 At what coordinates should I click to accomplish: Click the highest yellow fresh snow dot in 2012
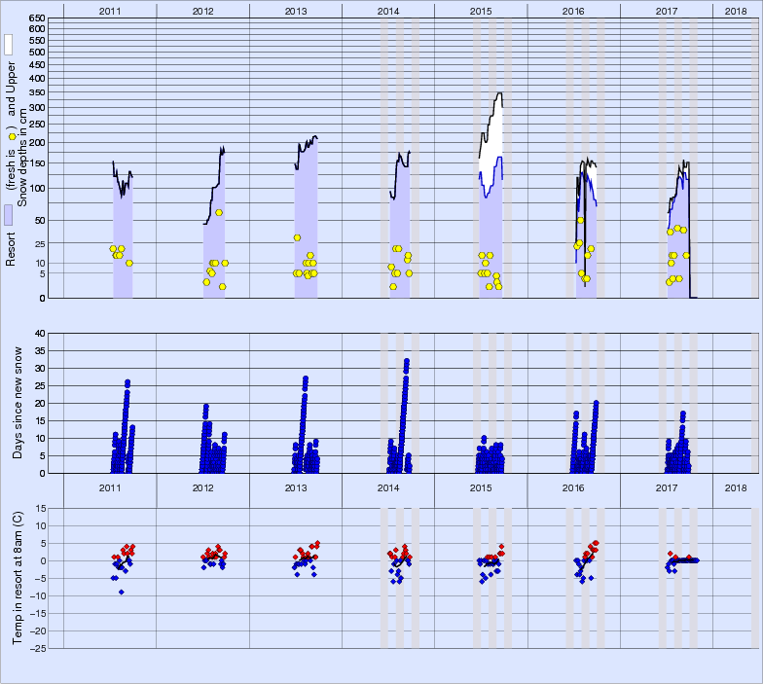point(219,212)
